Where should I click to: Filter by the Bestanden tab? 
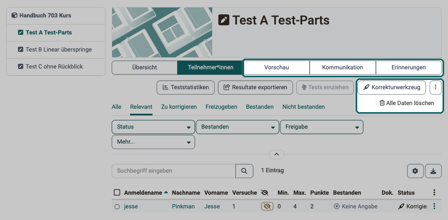(260, 107)
